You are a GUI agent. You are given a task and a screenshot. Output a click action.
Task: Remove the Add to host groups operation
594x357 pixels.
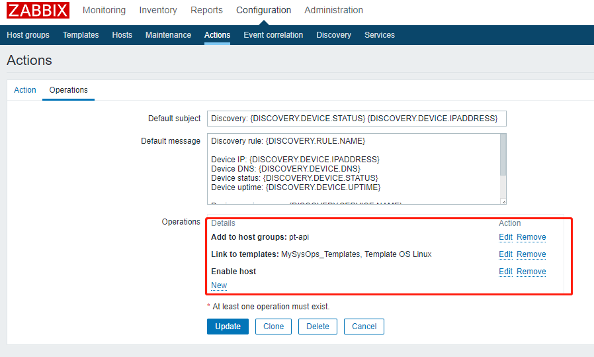[531, 237]
